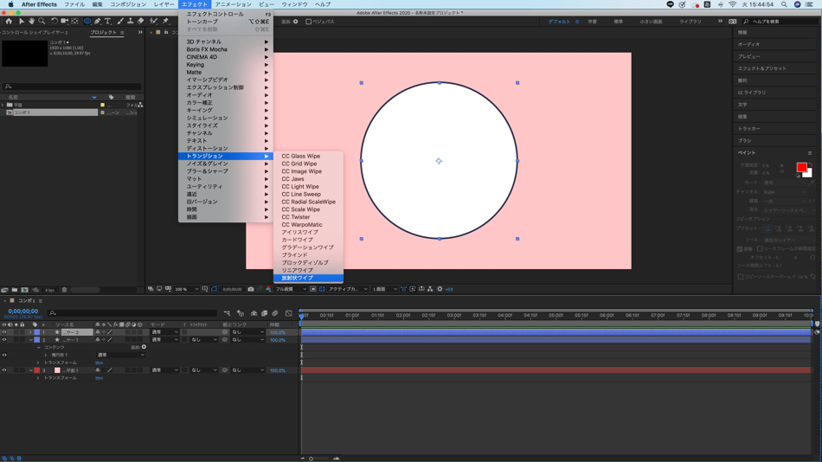
Task: Click the snapshot camera icon below viewer
Action: coord(251,289)
